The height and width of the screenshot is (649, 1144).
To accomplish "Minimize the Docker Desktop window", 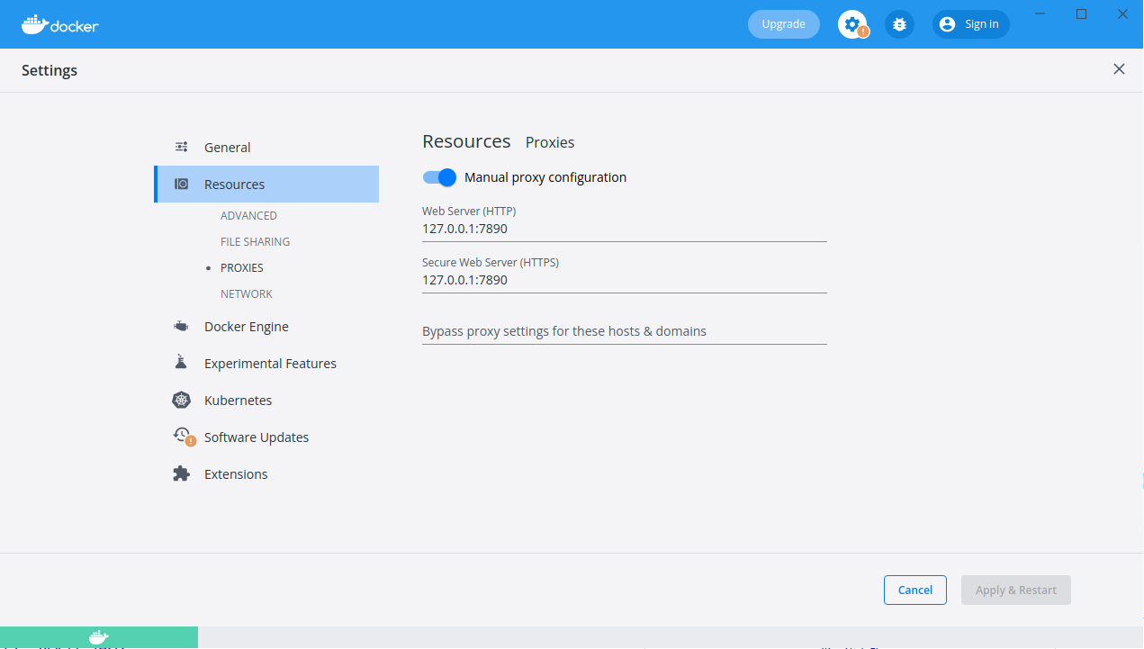I will (1040, 14).
